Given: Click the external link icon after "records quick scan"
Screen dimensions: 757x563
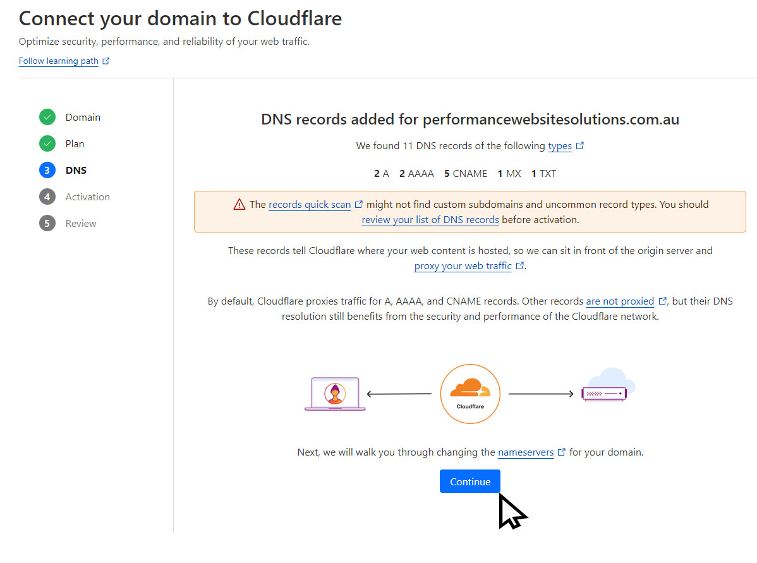Looking at the screenshot, I should 359,204.
